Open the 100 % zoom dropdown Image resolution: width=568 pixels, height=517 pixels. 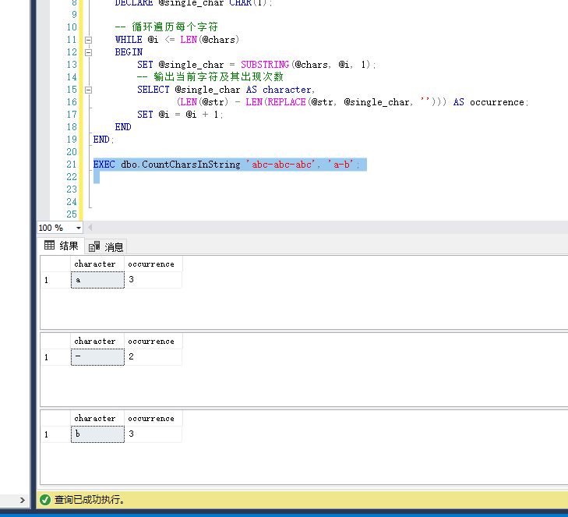point(79,228)
